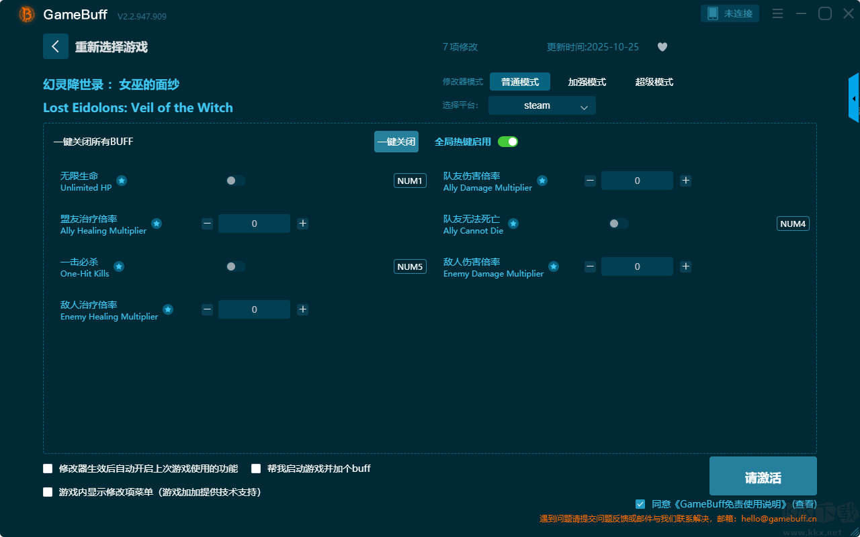Click the star beside Ally Damage Multiplier

(542, 181)
